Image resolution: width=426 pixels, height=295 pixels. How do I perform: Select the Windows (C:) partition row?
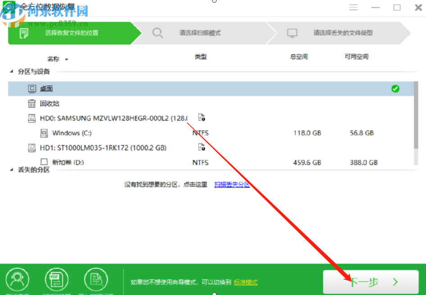pos(211,133)
